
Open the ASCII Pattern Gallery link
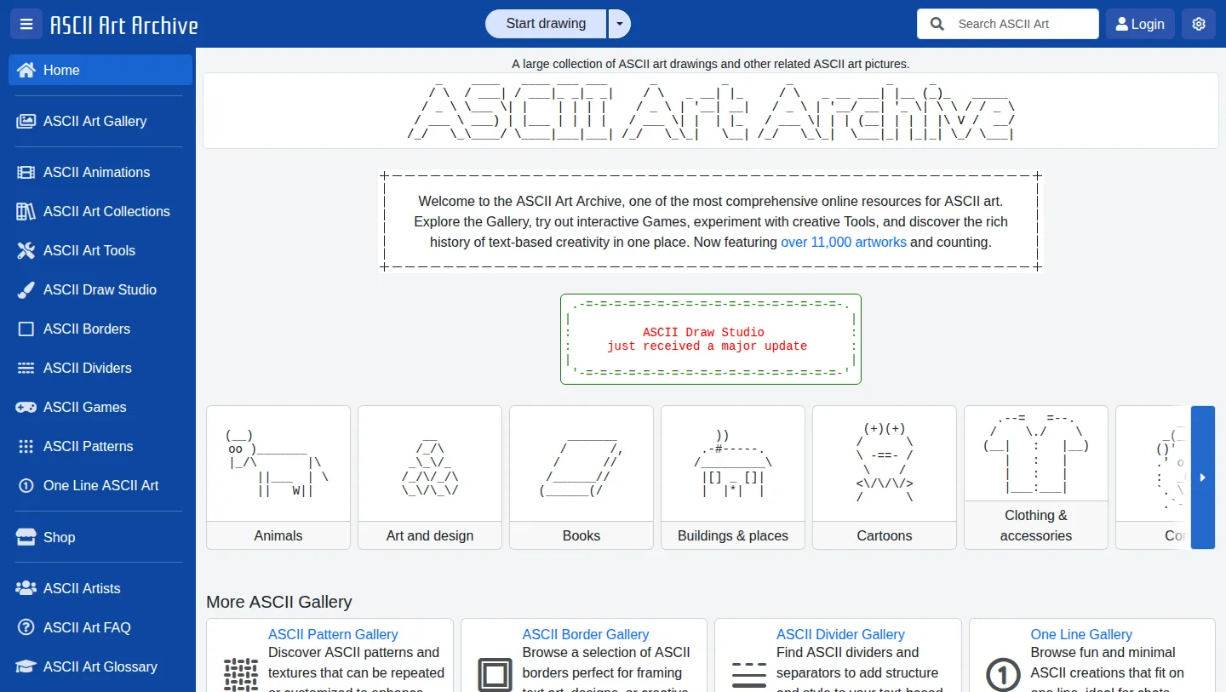333,634
